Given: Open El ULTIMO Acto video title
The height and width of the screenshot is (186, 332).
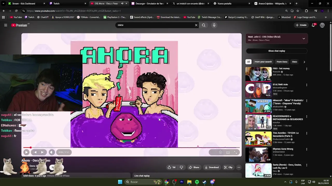Looking at the screenshot, I should click(x=280, y=84).
